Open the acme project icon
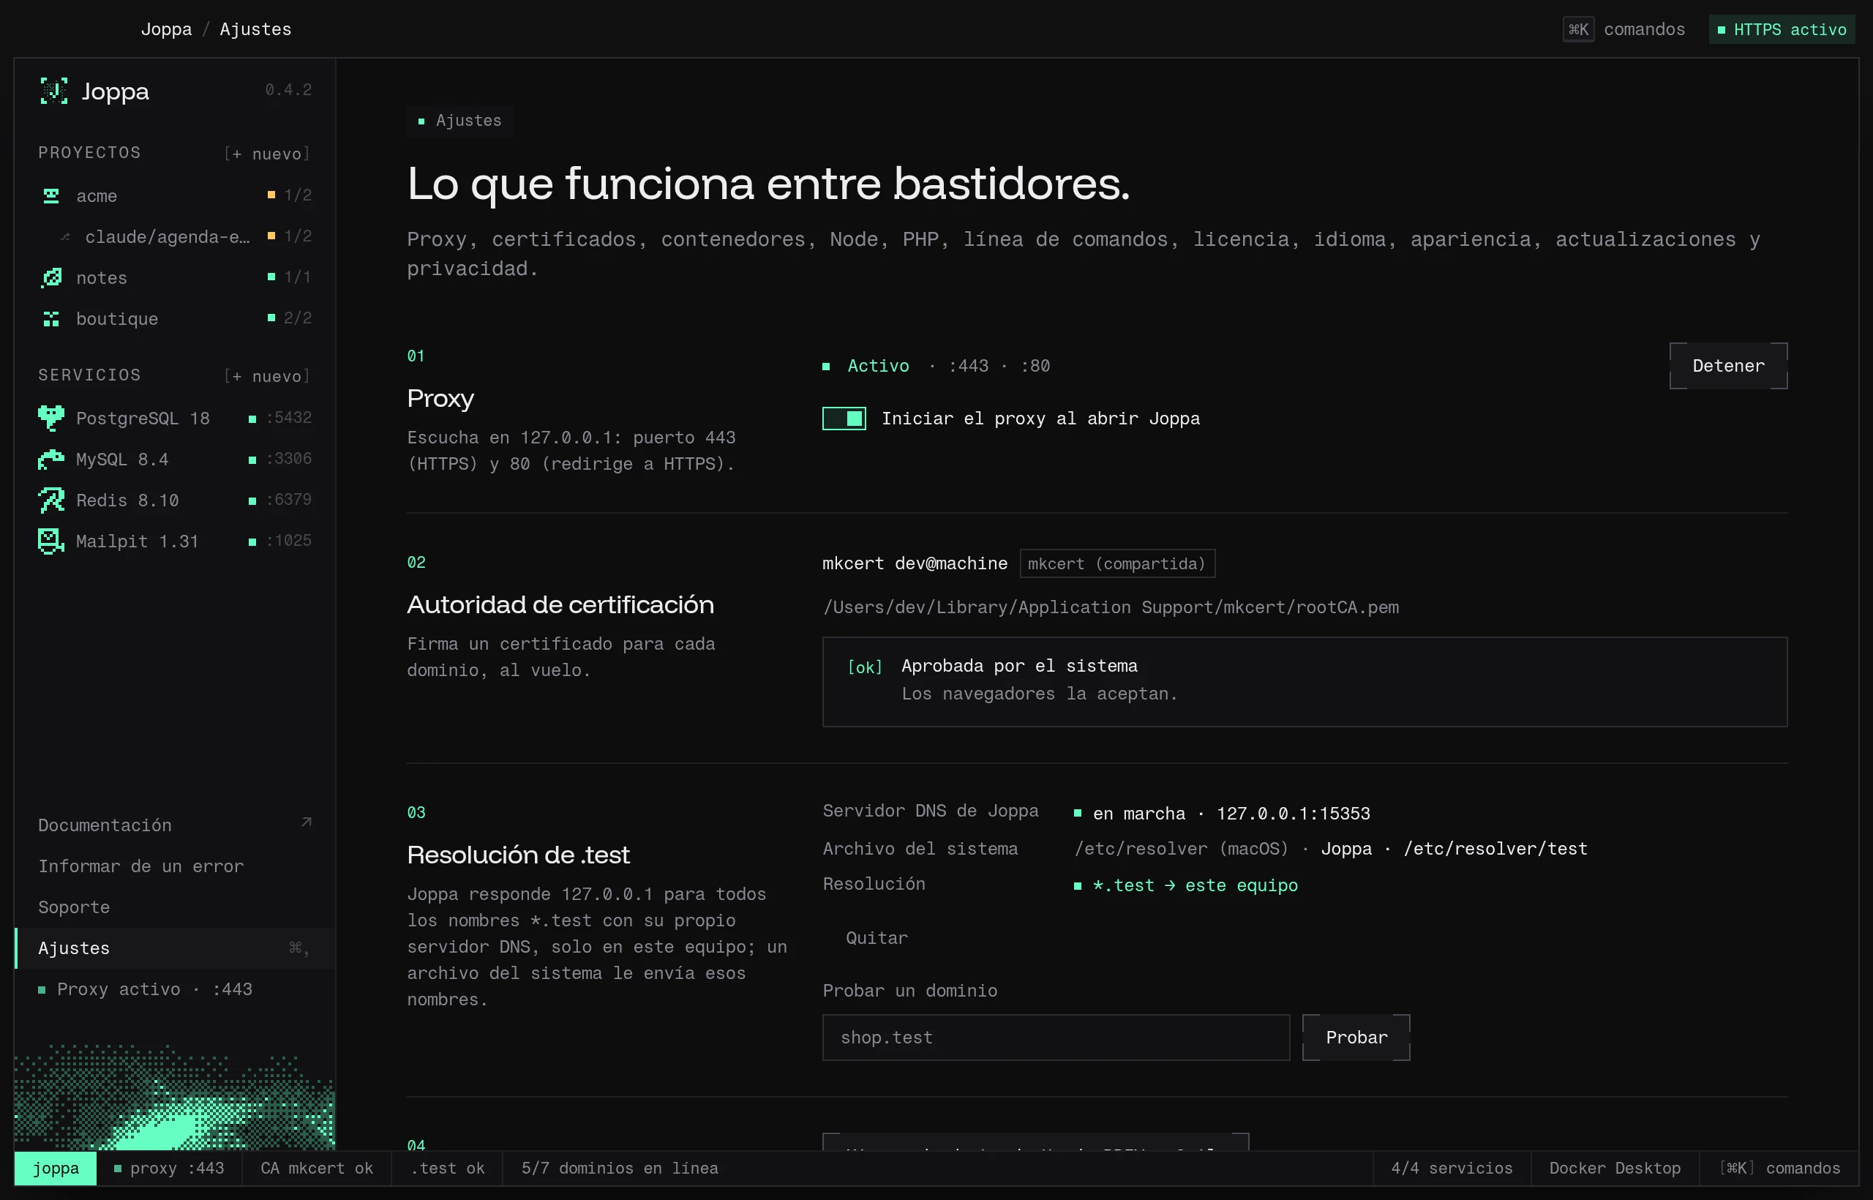The height and width of the screenshot is (1200, 1873). click(x=51, y=195)
